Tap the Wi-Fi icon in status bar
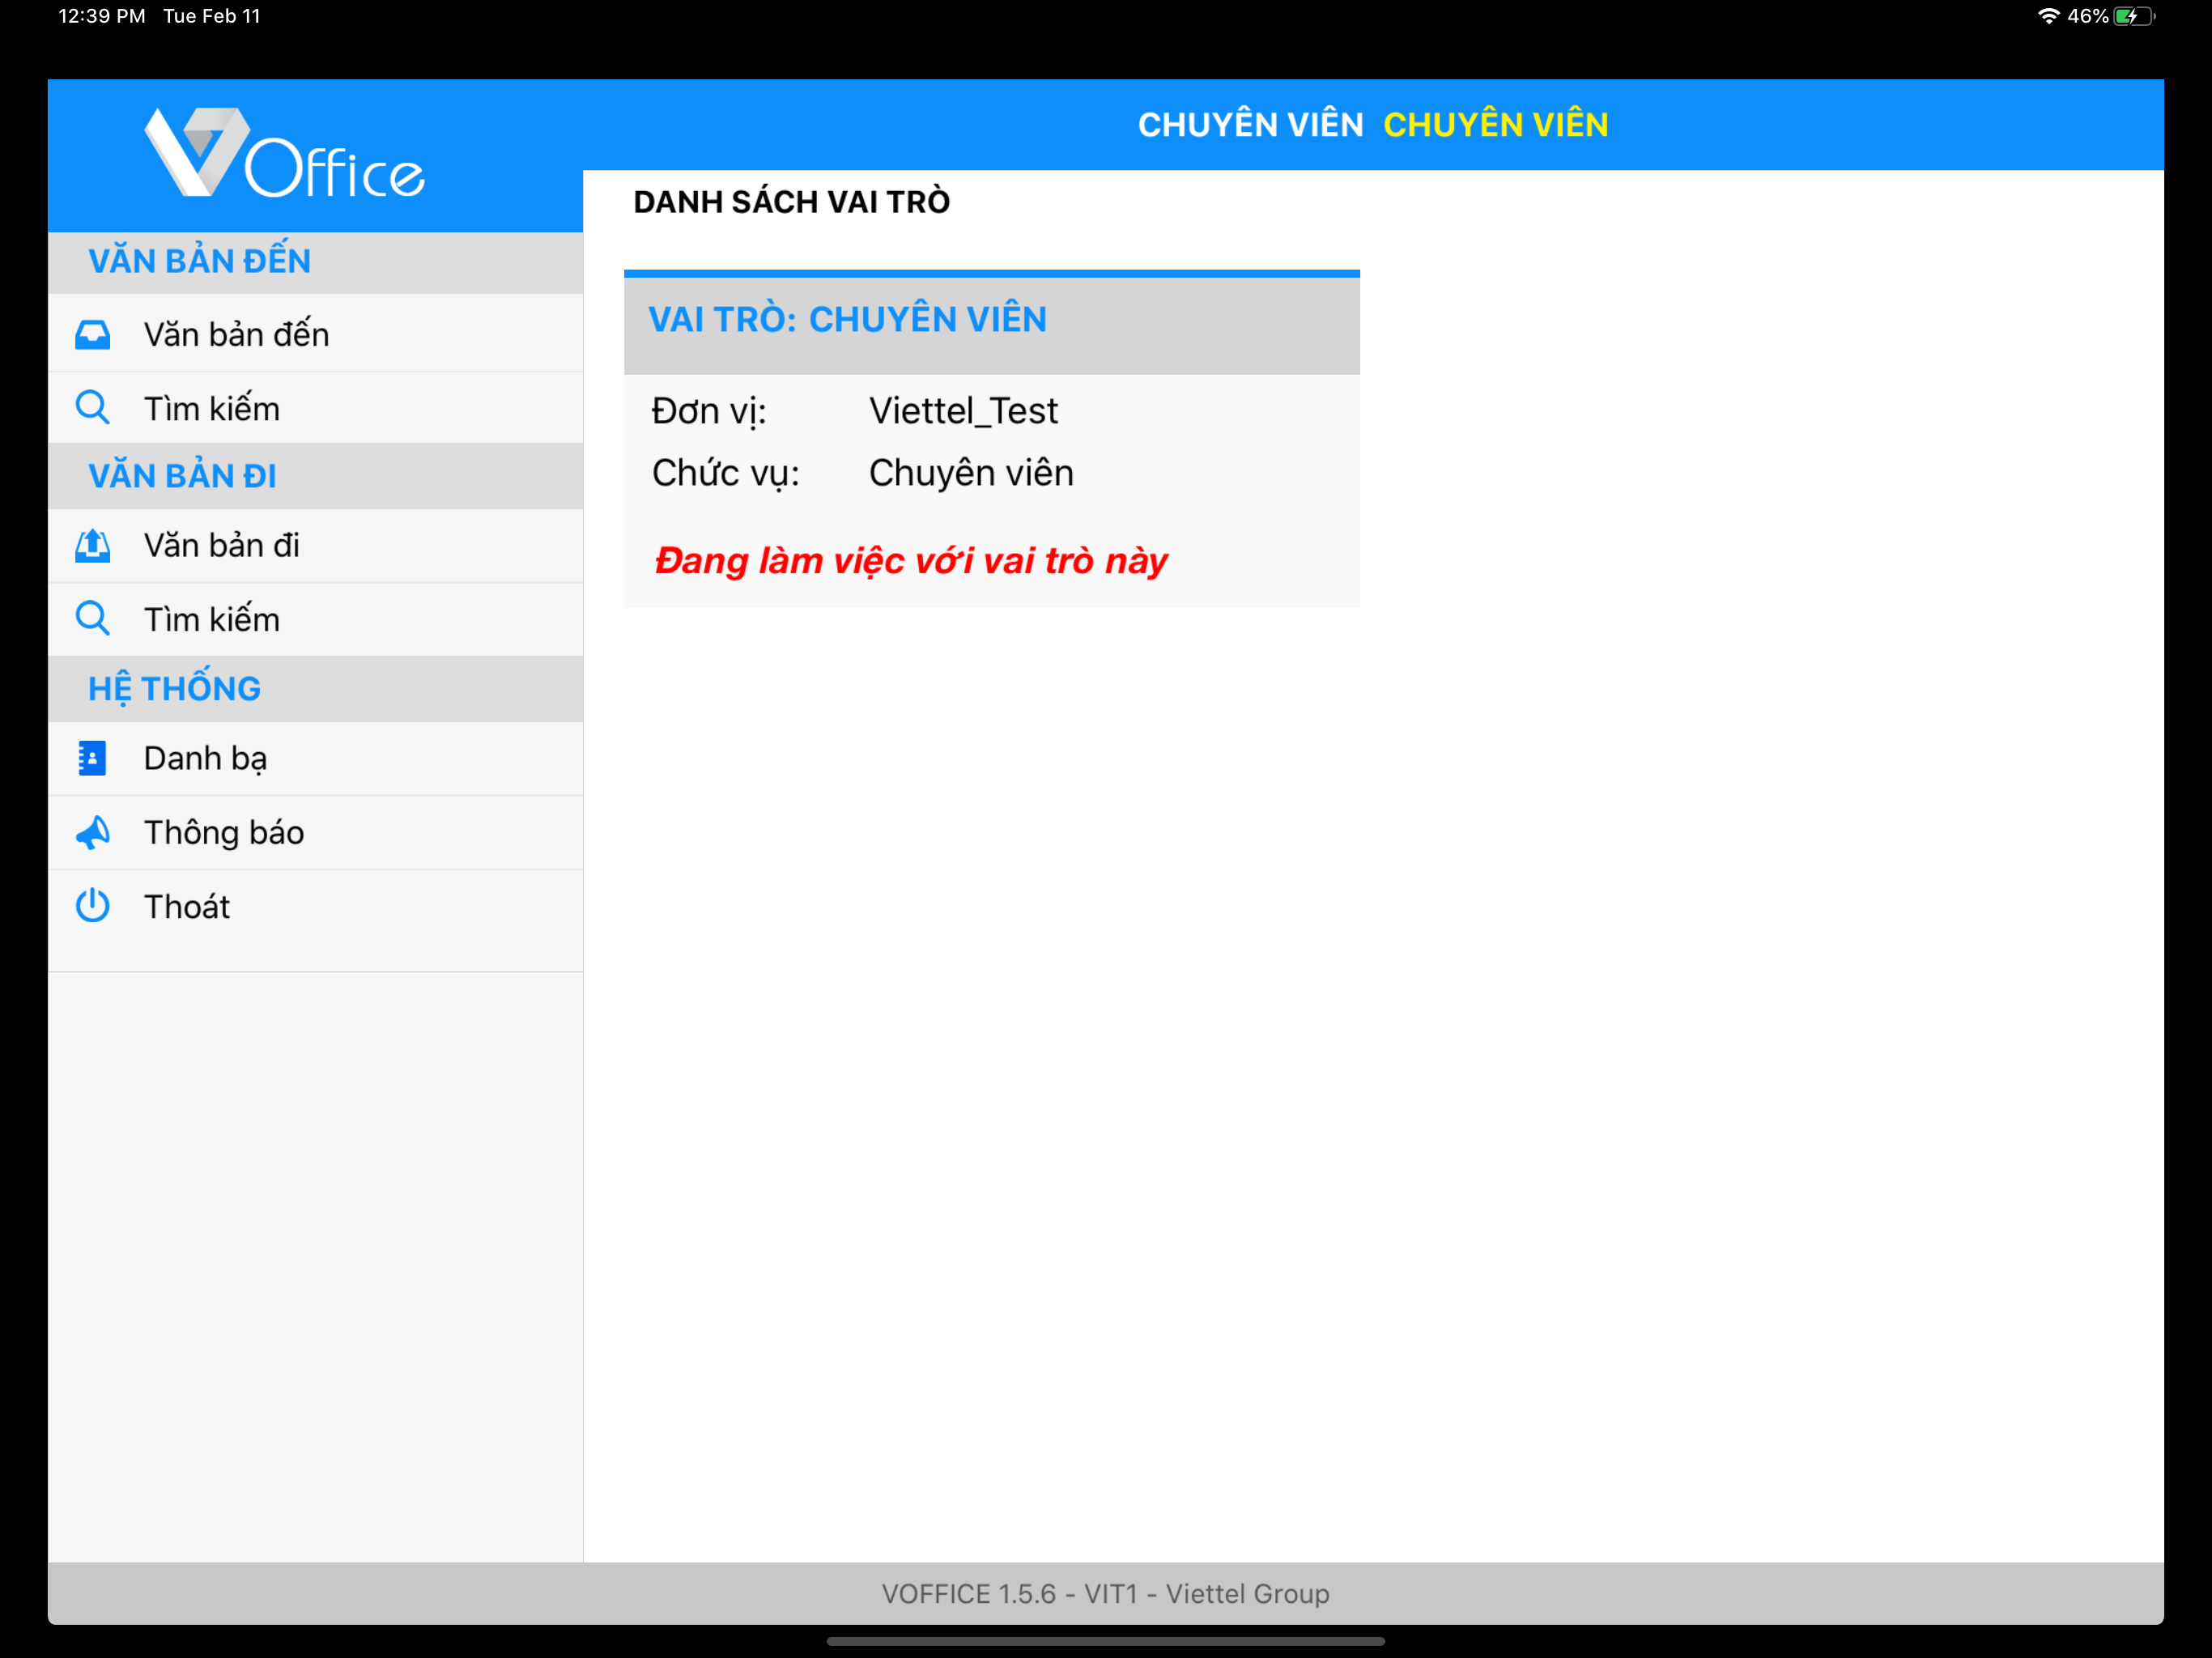Viewport: 2212px width, 1658px height. (2048, 16)
